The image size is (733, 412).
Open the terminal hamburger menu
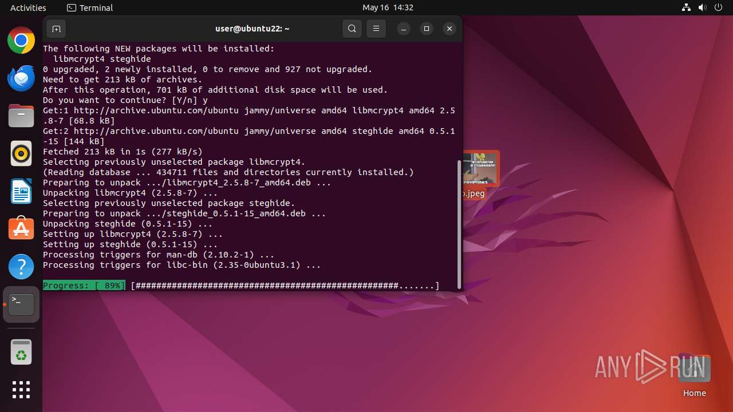(376, 29)
